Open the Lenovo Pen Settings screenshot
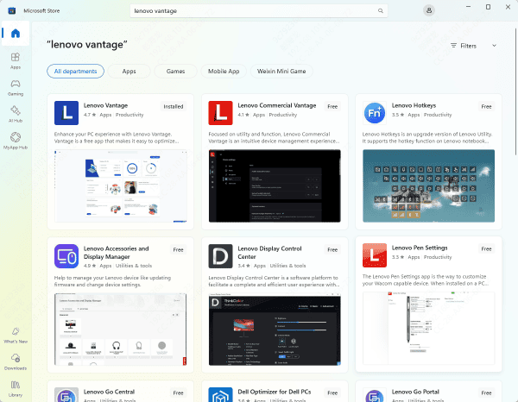 point(428,328)
